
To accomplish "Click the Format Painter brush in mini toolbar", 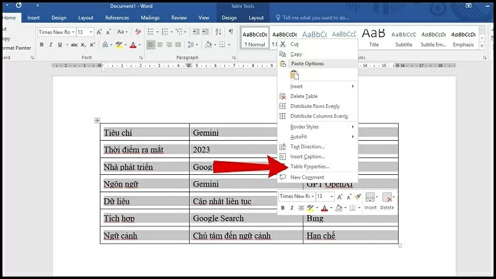I will 358,197.
